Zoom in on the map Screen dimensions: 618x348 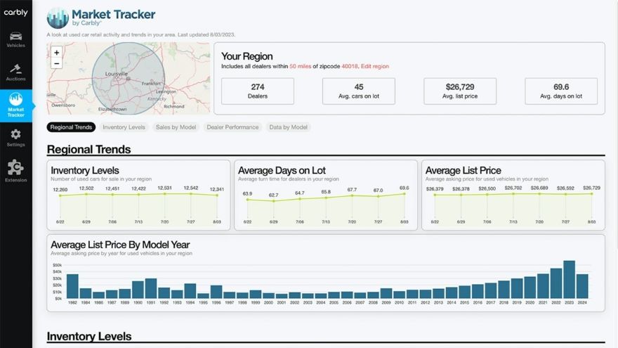[x=57, y=53]
